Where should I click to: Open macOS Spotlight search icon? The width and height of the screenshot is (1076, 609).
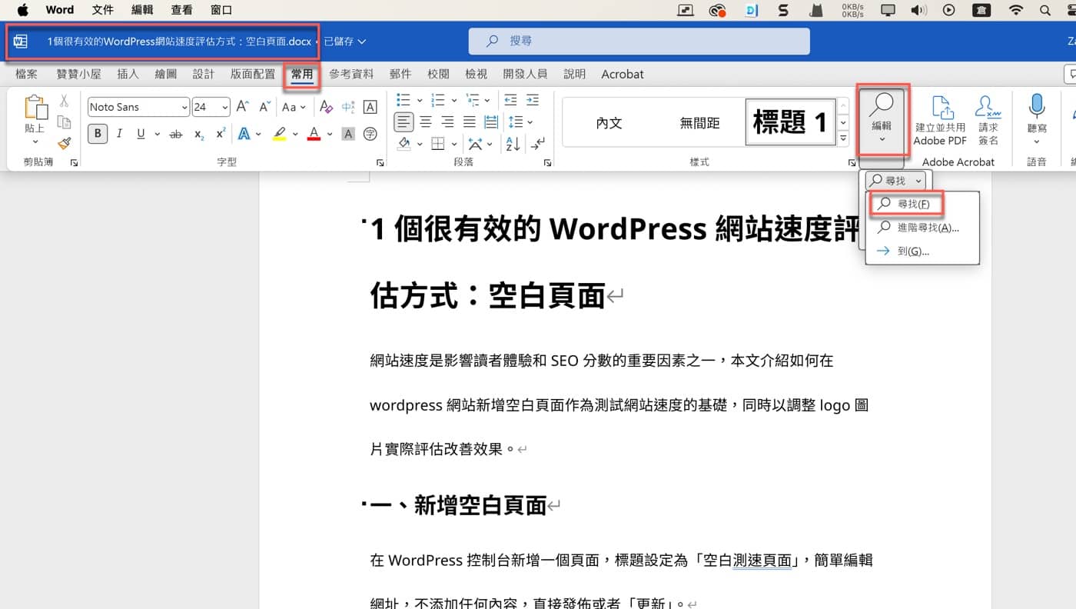[1044, 10]
